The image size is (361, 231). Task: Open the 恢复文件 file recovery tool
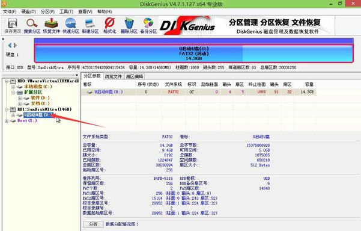coord(51,26)
